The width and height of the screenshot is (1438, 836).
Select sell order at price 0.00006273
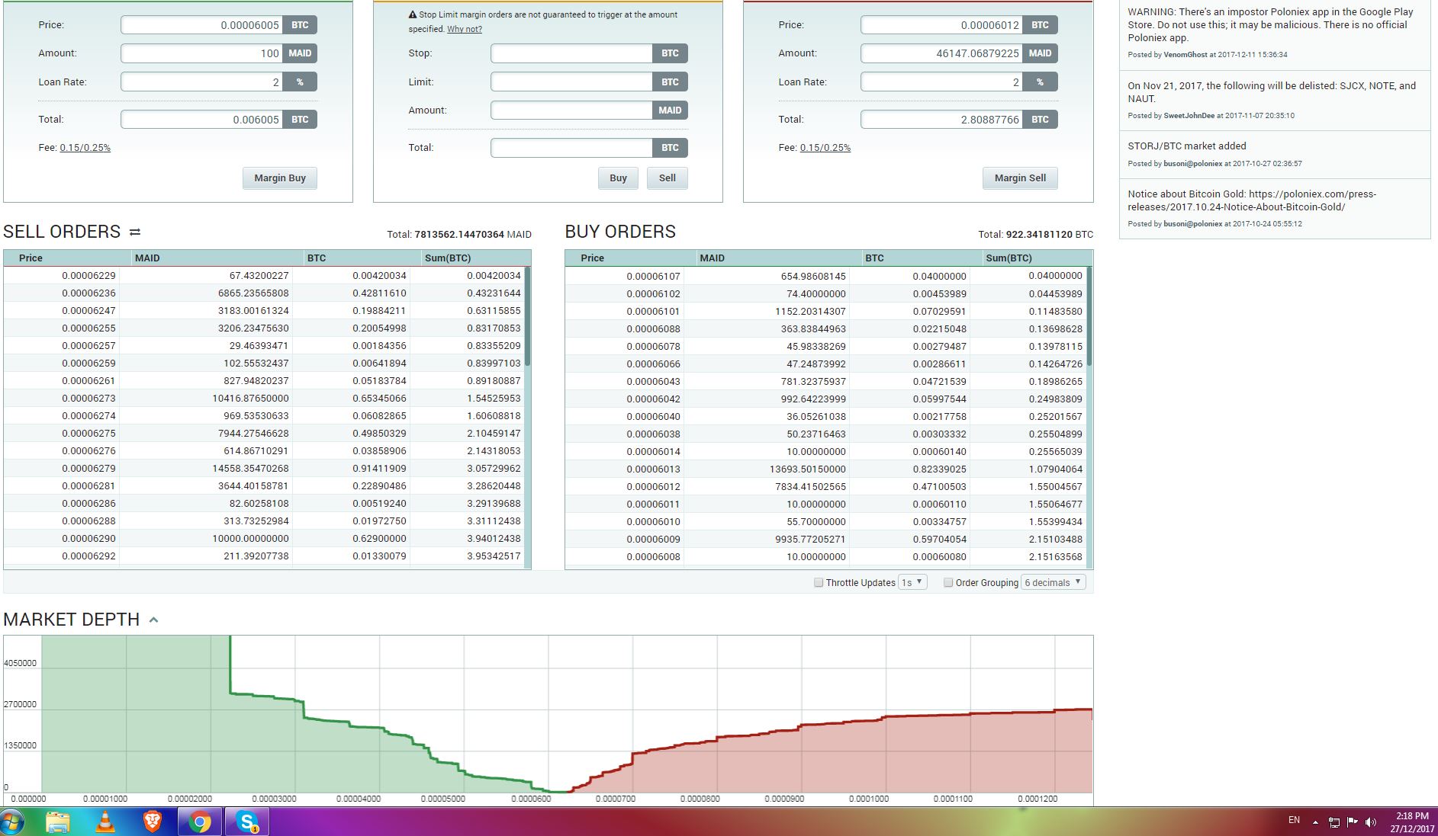(x=264, y=399)
